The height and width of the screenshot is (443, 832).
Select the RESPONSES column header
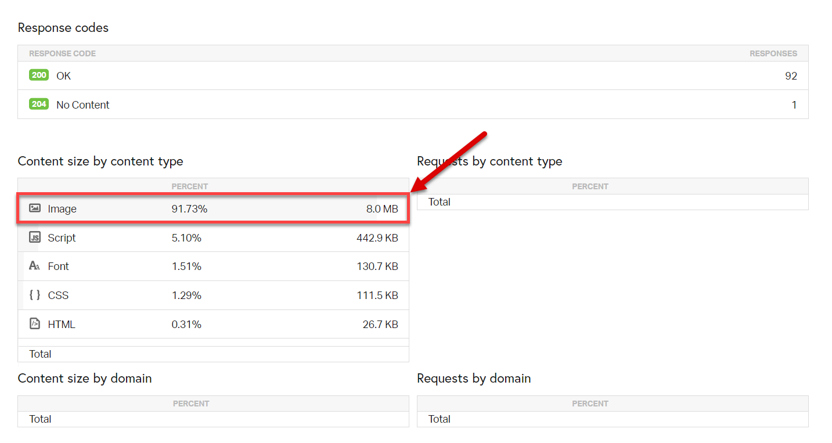click(x=773, y=53)
